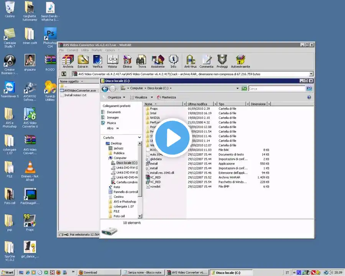345x276 pixels.
Task: Select the Photoshop CS4 desktop shortcut
Action: 50,38
